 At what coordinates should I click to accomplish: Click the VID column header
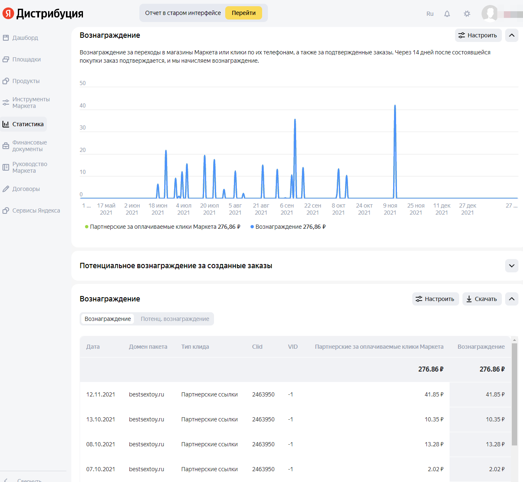point(293,347)
